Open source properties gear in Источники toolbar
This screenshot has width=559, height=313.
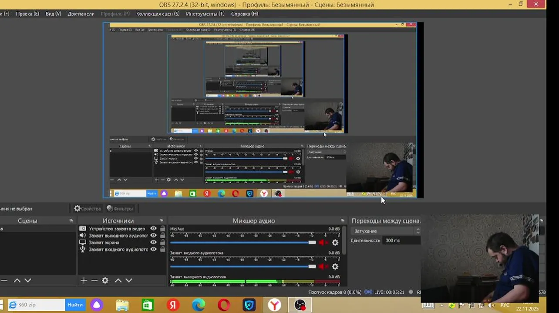point(105,280)
